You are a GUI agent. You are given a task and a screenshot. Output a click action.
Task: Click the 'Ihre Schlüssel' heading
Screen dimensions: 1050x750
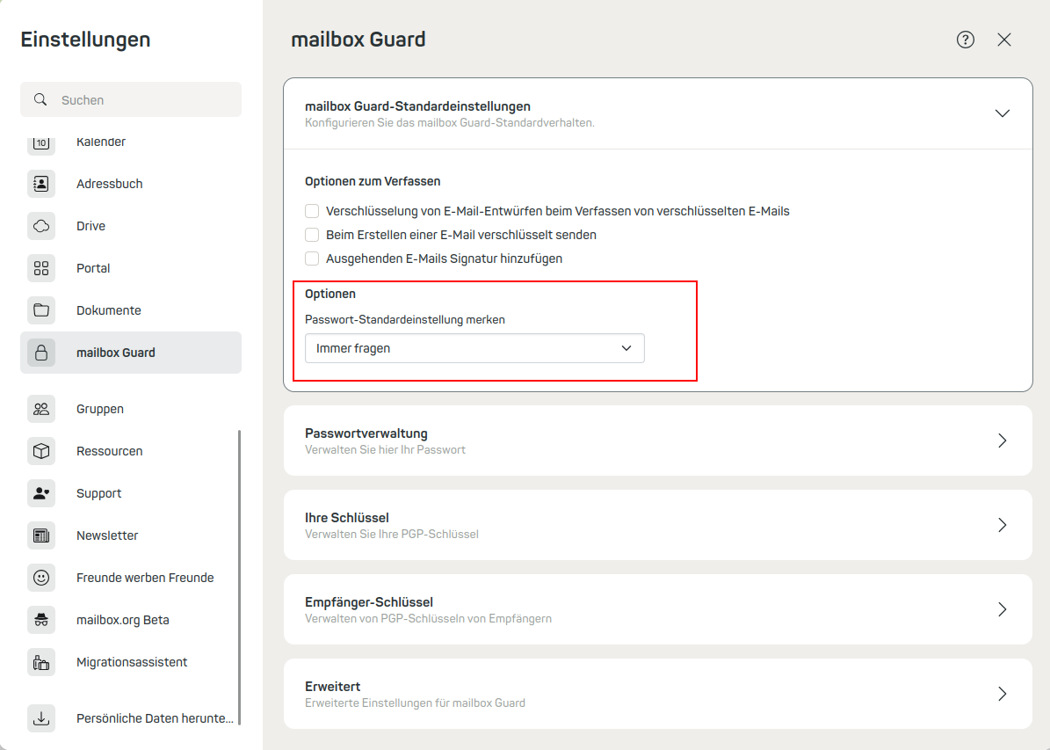pos(347,517)
